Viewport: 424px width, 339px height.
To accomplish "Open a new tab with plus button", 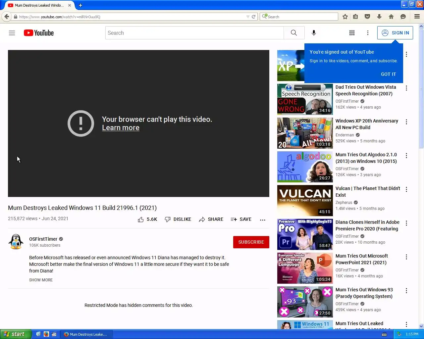I will (x=80, y=5).
